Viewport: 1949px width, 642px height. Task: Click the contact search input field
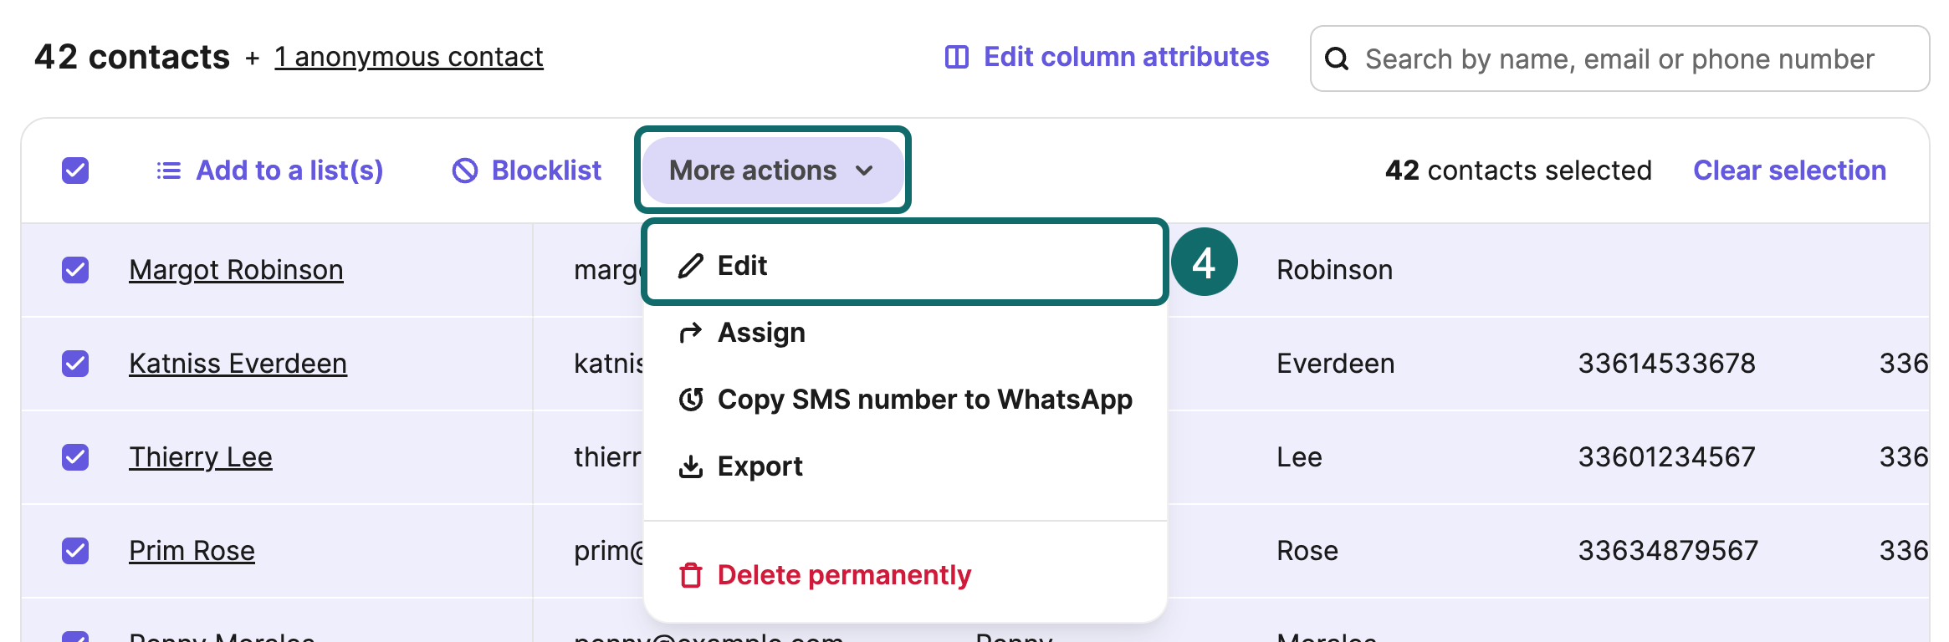pyautogui.click(x=1631, y=59)
